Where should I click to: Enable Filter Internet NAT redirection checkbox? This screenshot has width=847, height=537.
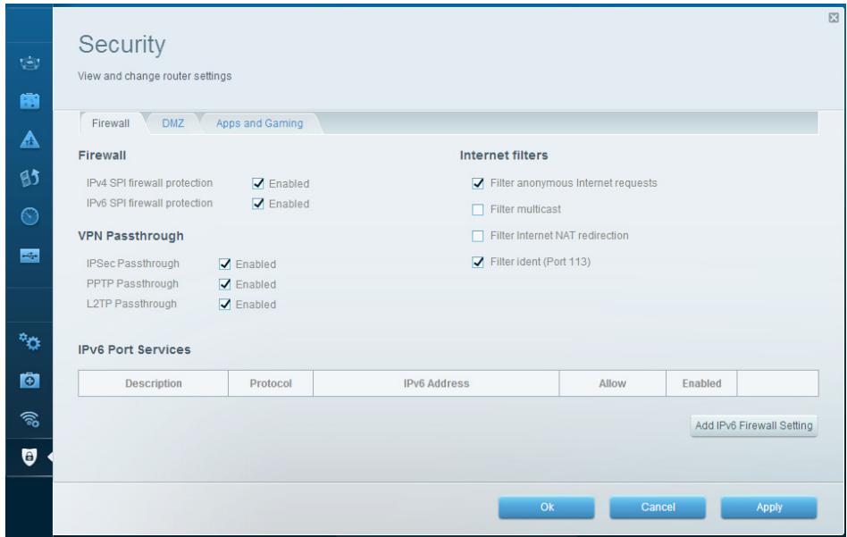[x=477, y=236]
